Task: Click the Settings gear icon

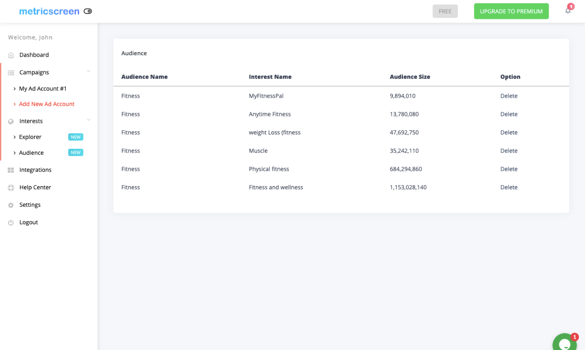Action: 11,205
